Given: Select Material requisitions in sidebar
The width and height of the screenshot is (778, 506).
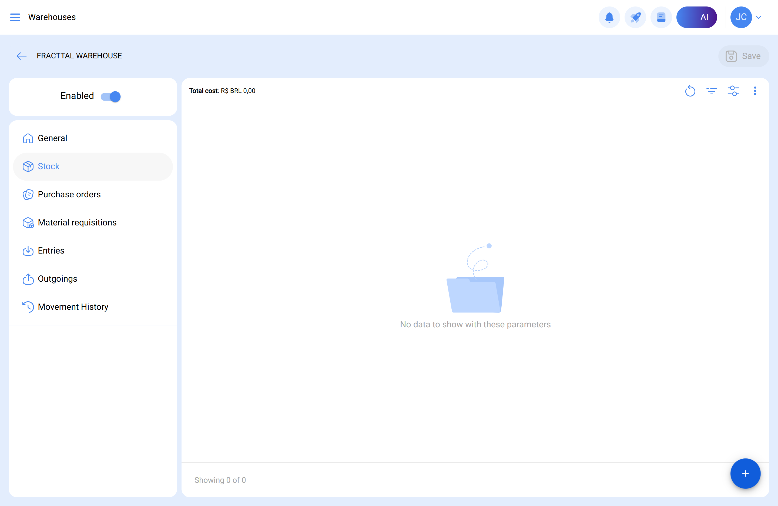Looking at the screenshot, I should pos(77,222).
